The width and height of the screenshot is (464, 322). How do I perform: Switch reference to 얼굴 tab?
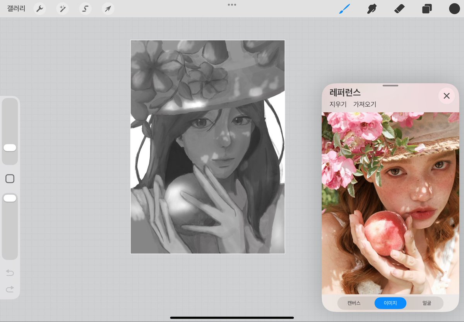coord(427,303)
